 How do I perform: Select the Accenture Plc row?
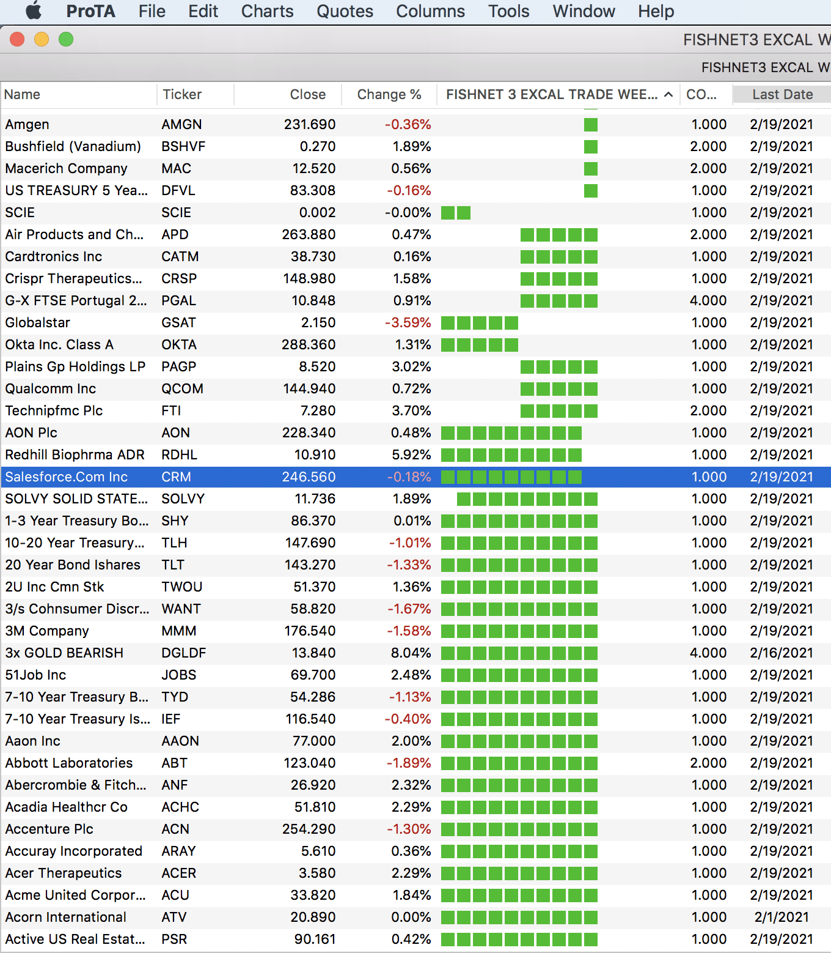click(416, 829)
